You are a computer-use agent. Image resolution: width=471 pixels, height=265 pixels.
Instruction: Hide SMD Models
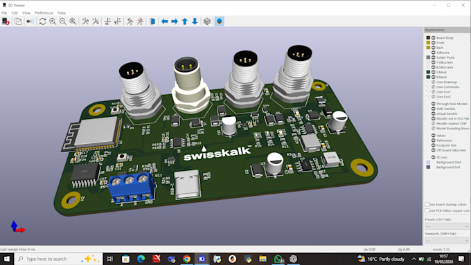pyautogui.click(x=434, y=109)
